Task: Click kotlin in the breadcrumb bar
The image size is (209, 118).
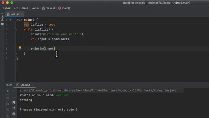Action: click(x=35, y=8)
